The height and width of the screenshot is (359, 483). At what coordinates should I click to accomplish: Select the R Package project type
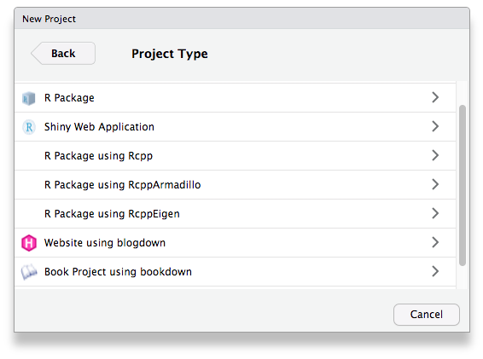235,98
